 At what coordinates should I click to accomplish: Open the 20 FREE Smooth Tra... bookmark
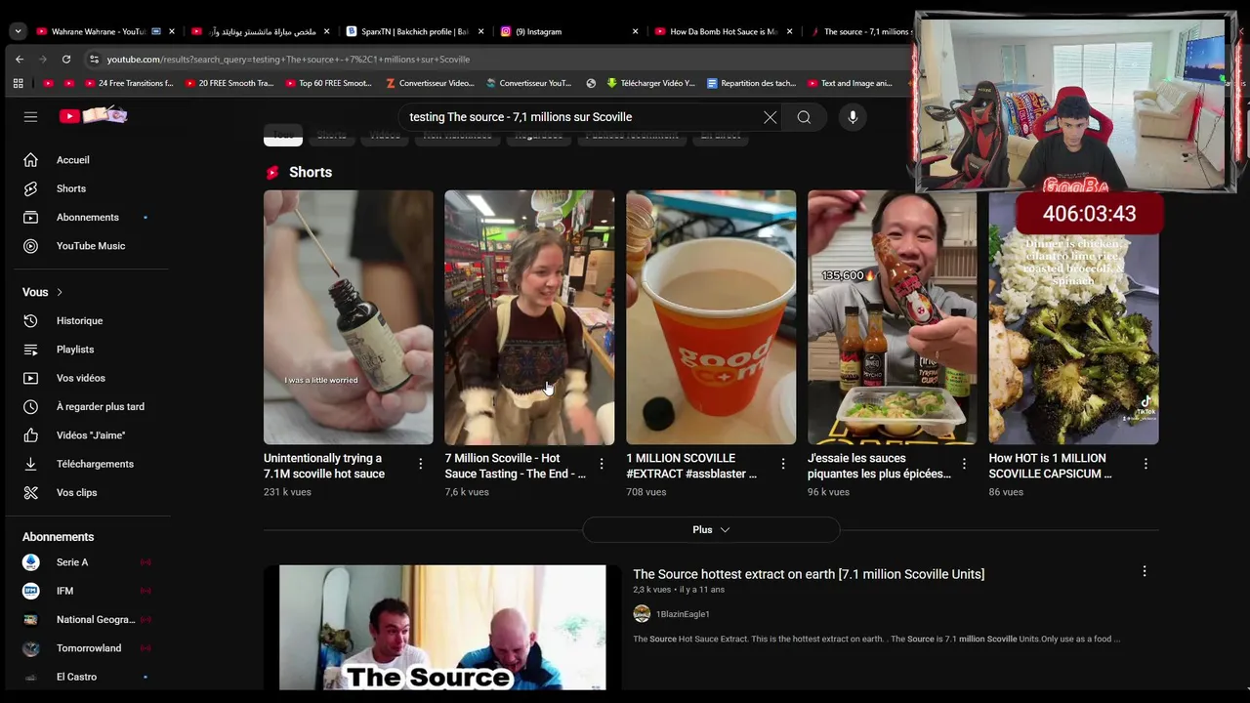point(228,83)
